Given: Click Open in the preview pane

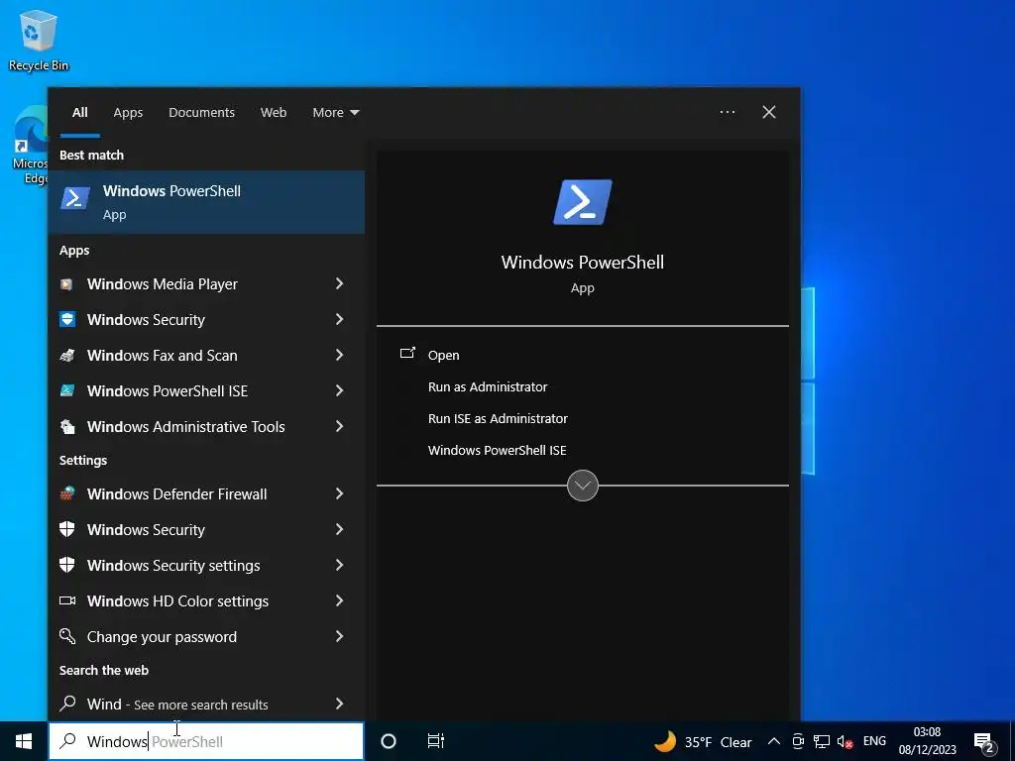Looking at the screenshot, I should pyautogui.click(x=443, y=356).
